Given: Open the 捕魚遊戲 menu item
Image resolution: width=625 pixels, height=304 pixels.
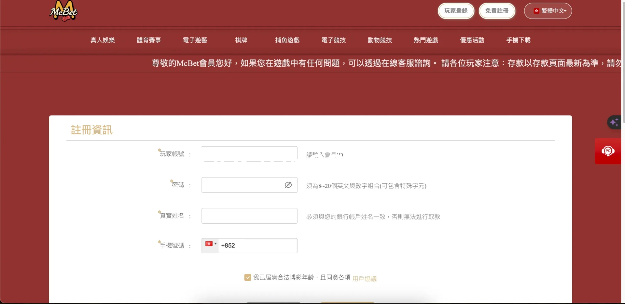Looking at the screenshot, I should 287,40.
